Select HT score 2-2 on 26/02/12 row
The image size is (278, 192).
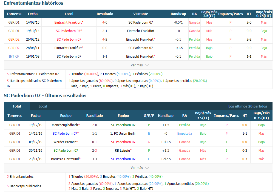[x=249, y=39]
